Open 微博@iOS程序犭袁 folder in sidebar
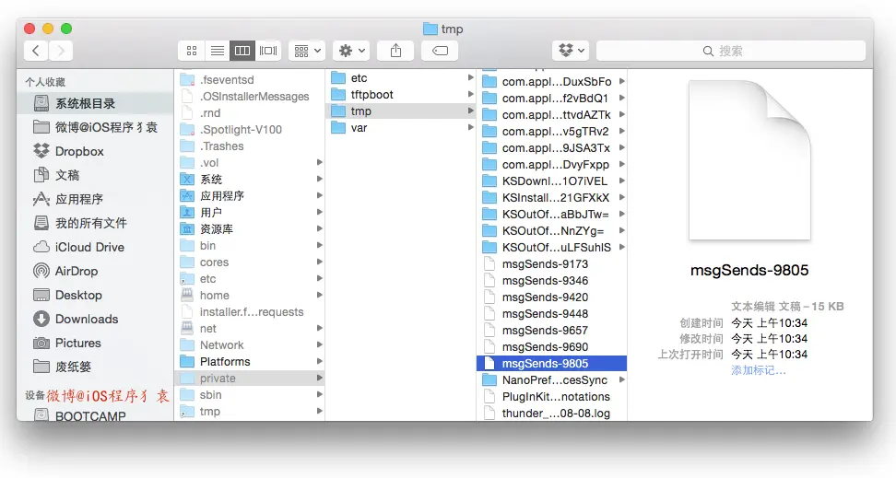Screen dimensions: 896x478 [x=95, y=127]
